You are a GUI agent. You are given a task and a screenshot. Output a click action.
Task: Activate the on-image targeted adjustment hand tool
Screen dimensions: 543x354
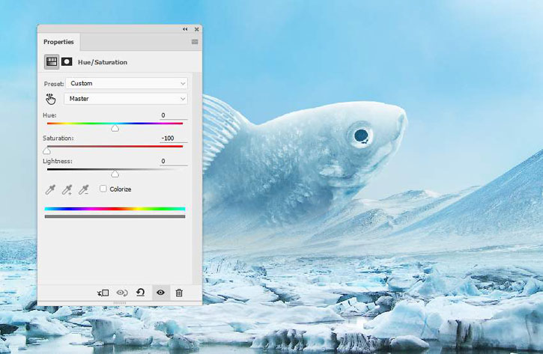(x=51, y=99)
